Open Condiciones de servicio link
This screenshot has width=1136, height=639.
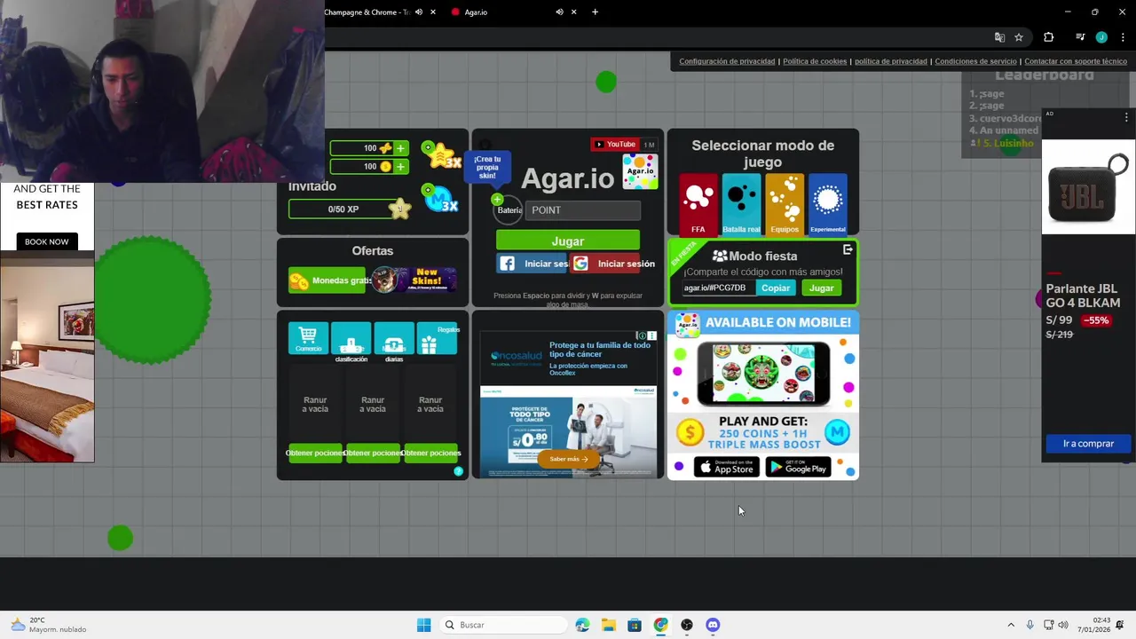(x=975, y=61)
